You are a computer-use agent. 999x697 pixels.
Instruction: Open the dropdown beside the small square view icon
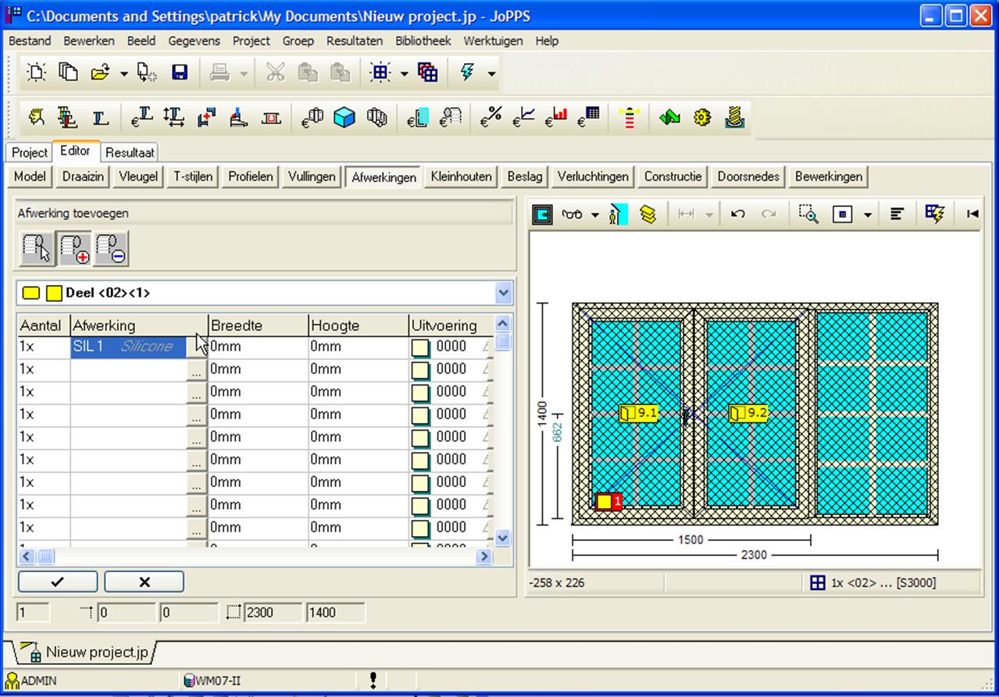click(x=867, y=215)
